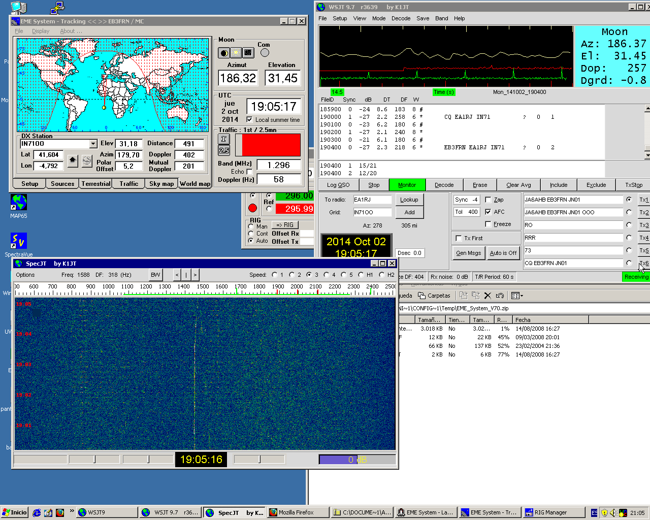The width and height of the screenshot is (650, 520).
Task: Enable the Zap checkbox
Action: [x=488, y=200]
